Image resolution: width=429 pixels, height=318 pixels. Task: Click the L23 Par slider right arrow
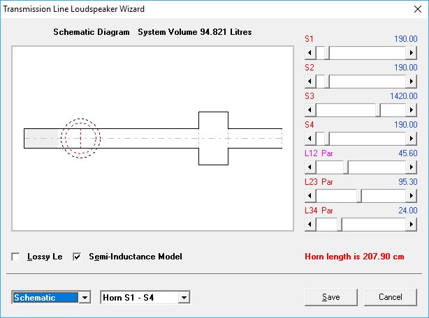tap(412, 196)
